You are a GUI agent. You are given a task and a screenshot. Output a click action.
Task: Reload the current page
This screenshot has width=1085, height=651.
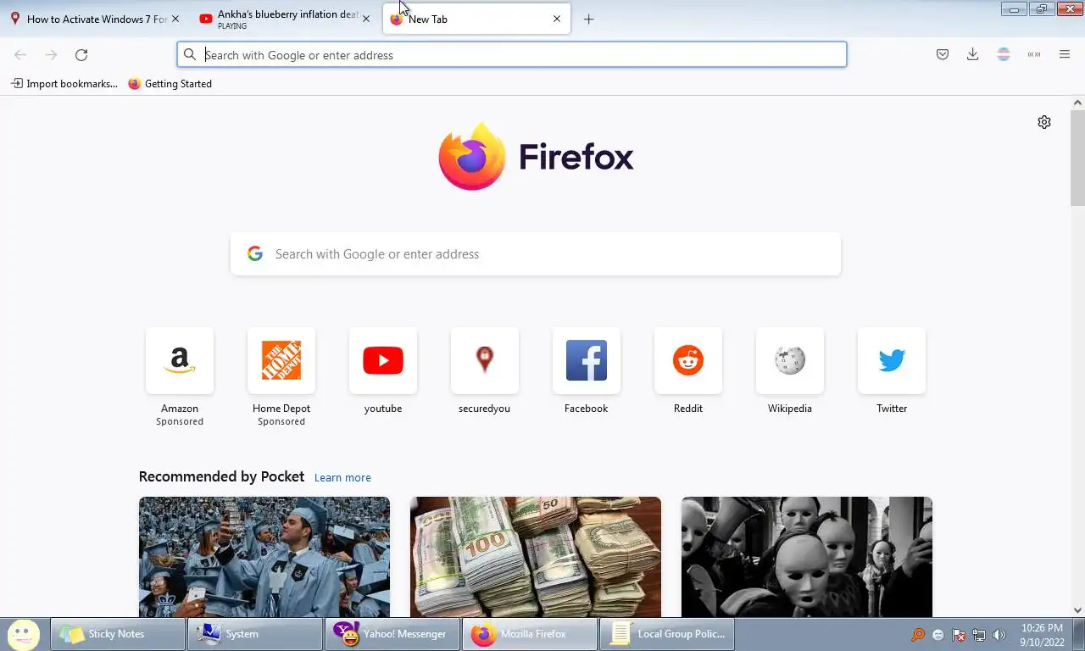click(81, 55)
